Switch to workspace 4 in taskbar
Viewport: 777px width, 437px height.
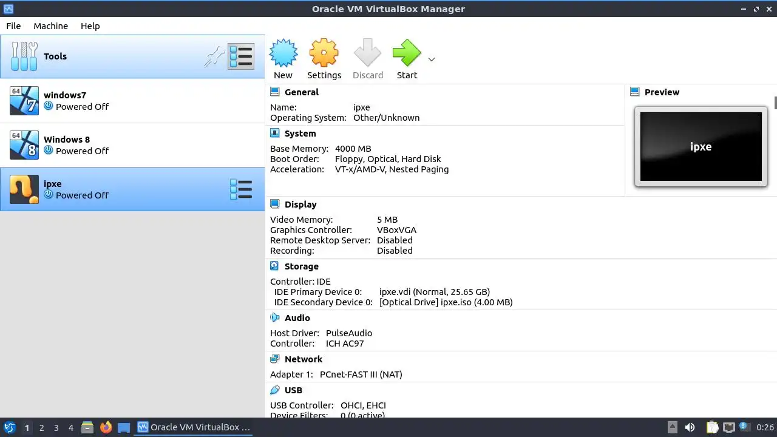(x=70, y=428)
